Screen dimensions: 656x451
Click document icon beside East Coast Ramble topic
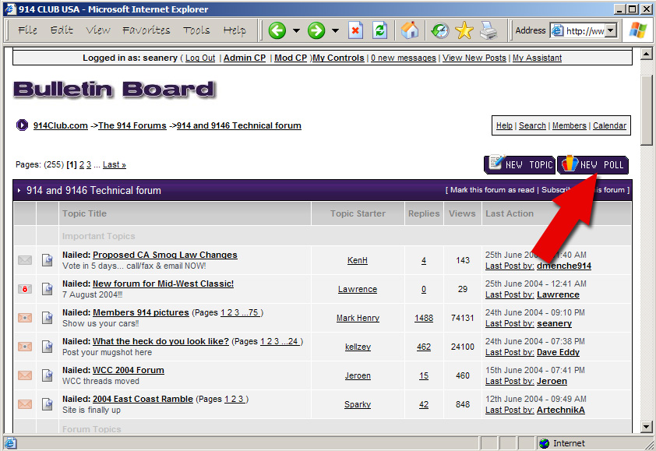(x=48, y=404)
